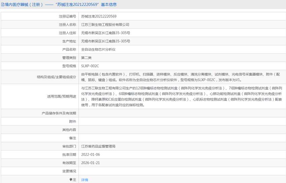286x183 pixels.
Task: Click the 结构及组成/主要组成成分 label
Action: [x=57, y=77]
